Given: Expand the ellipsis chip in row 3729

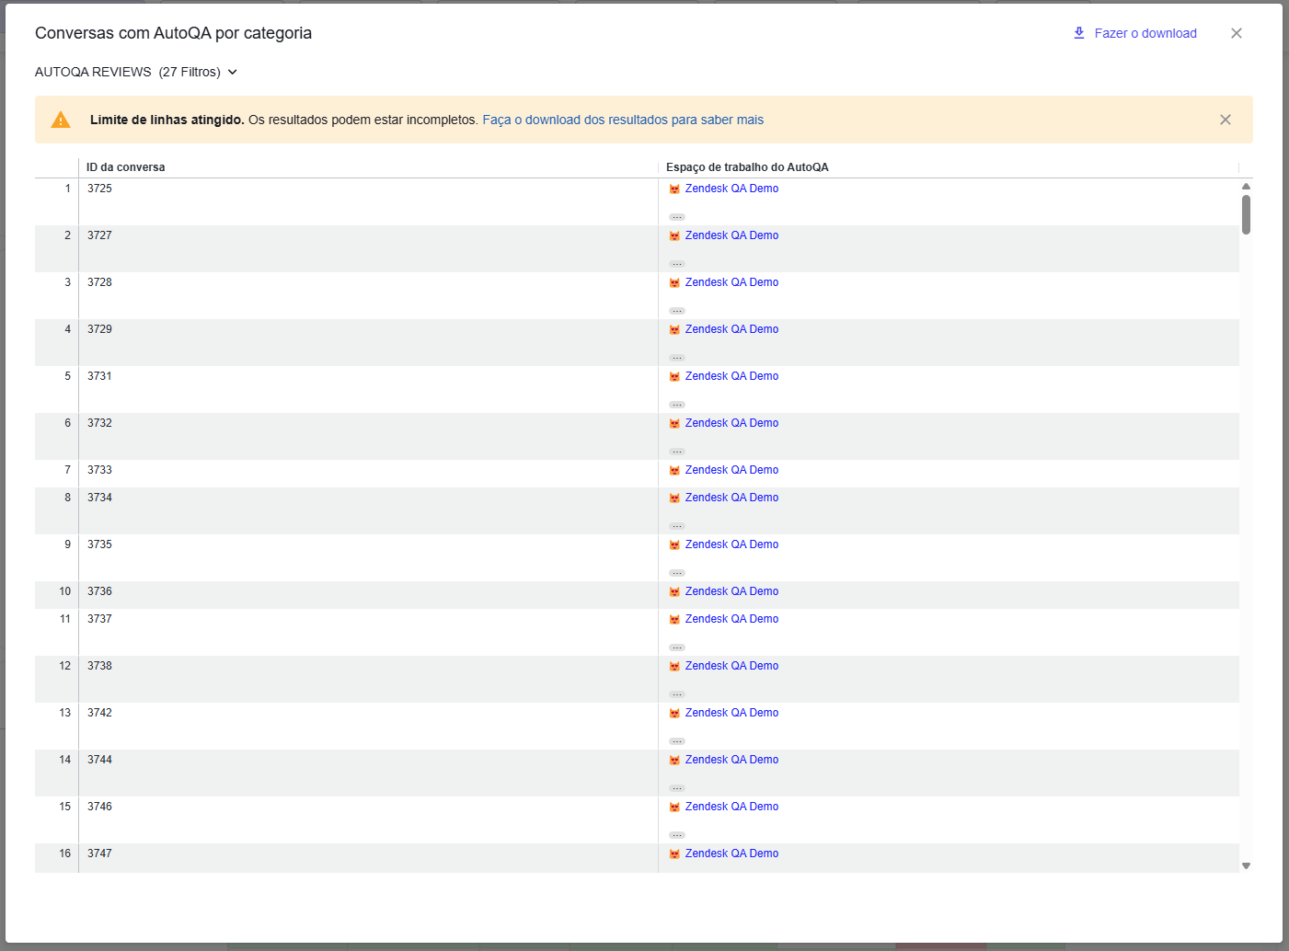Looking at the screenshot, I should tap(677, 358).
